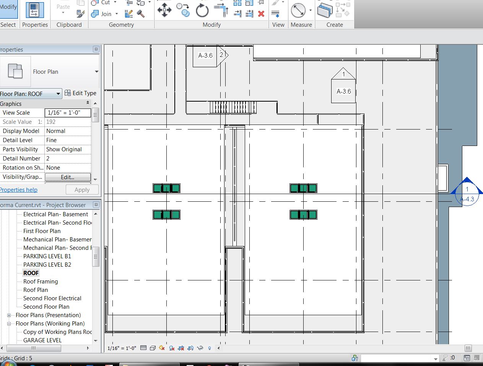Image resolution: width=483 pixels, height=366 pixels.
Task: Expand Floor Plans (Presentation) tree node
Action: tap(9, 315)
